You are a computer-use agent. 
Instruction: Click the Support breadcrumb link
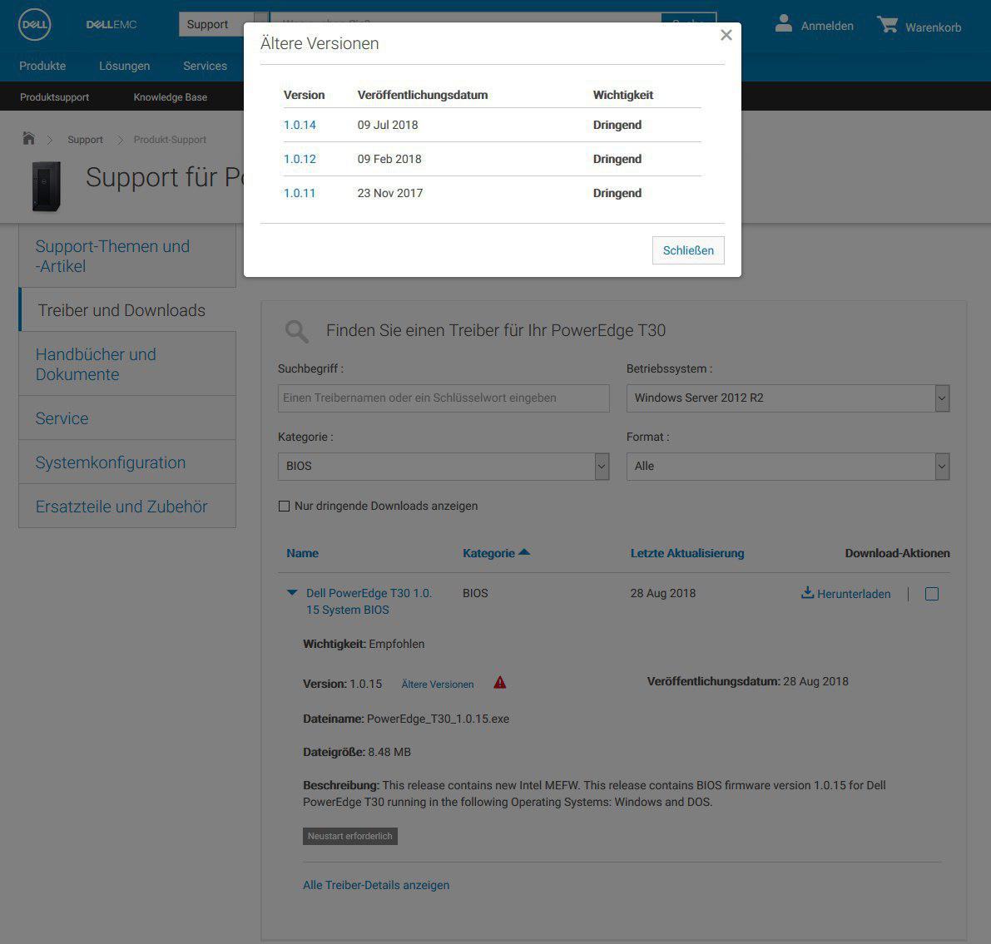point(86,140)
